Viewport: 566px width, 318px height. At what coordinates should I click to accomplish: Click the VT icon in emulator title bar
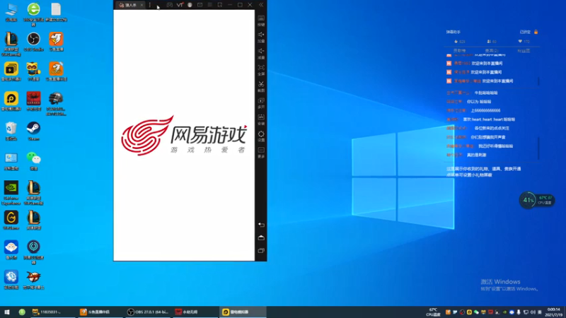(180, 5)
